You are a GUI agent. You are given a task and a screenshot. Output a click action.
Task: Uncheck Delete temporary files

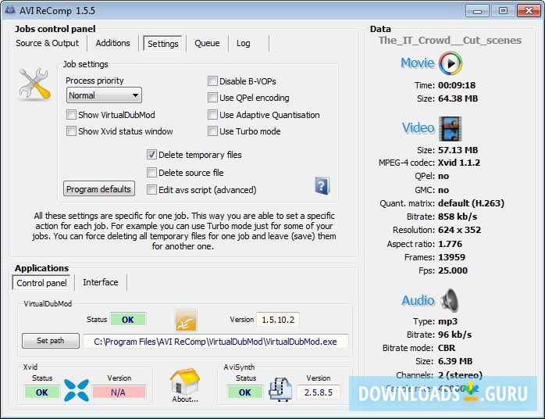coord(151,155)
